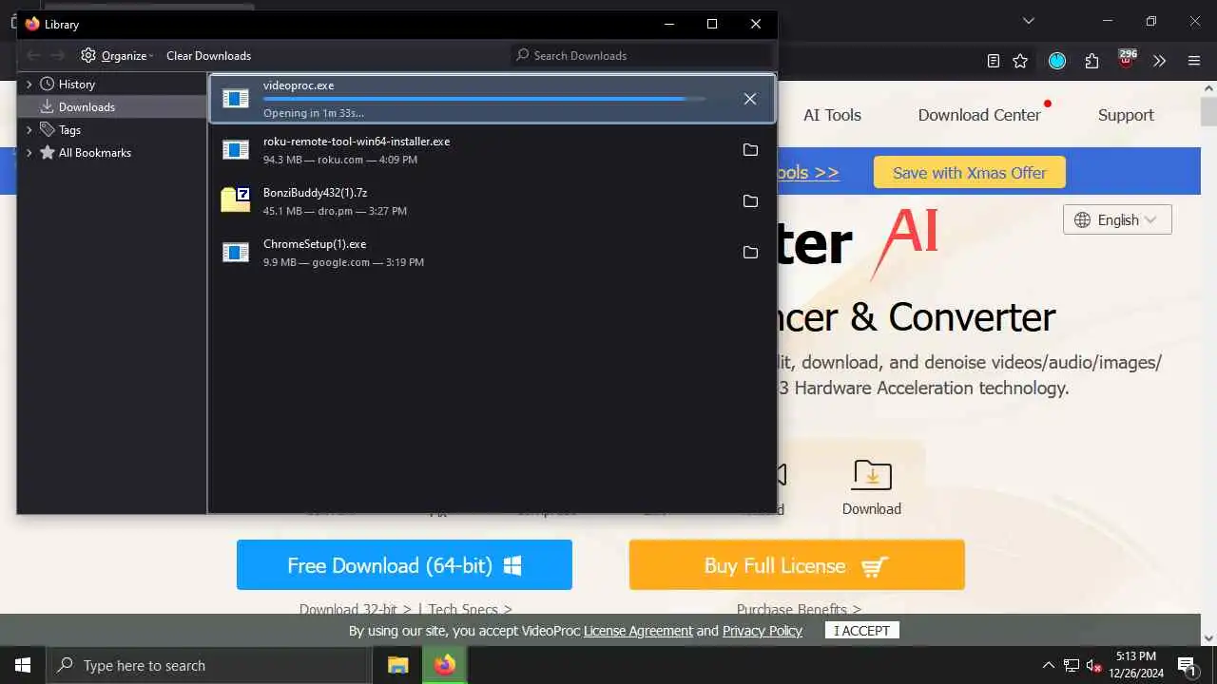Click Free Download (64-bit) button

pos(404,565)
